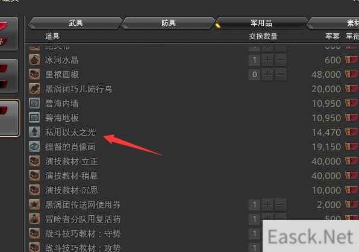359x252 pixels.
Task: Increase 黑涡团传送网使用券 quantity with plus
Action: click(x=267, y=204)
